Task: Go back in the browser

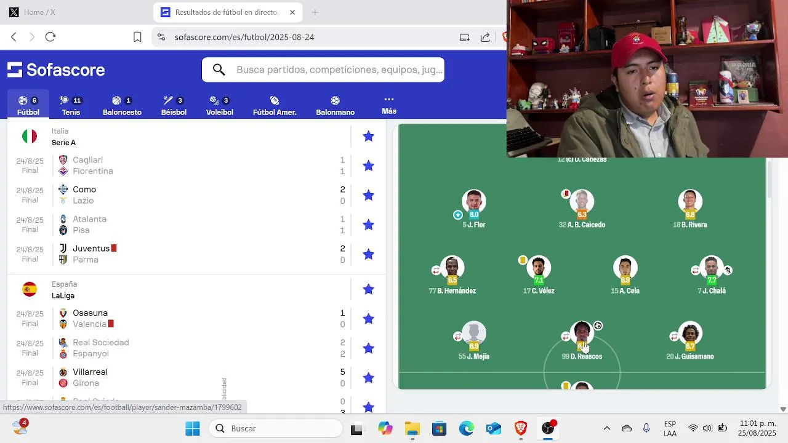Action: tap(14, 37)
